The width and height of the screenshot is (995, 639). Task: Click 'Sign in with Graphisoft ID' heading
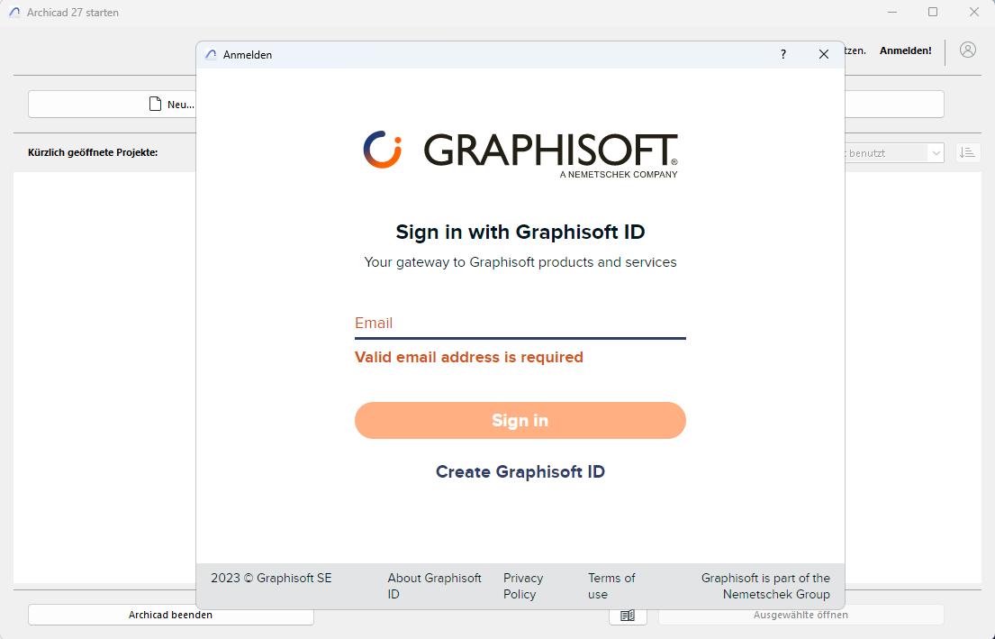[x=520, y=232]
